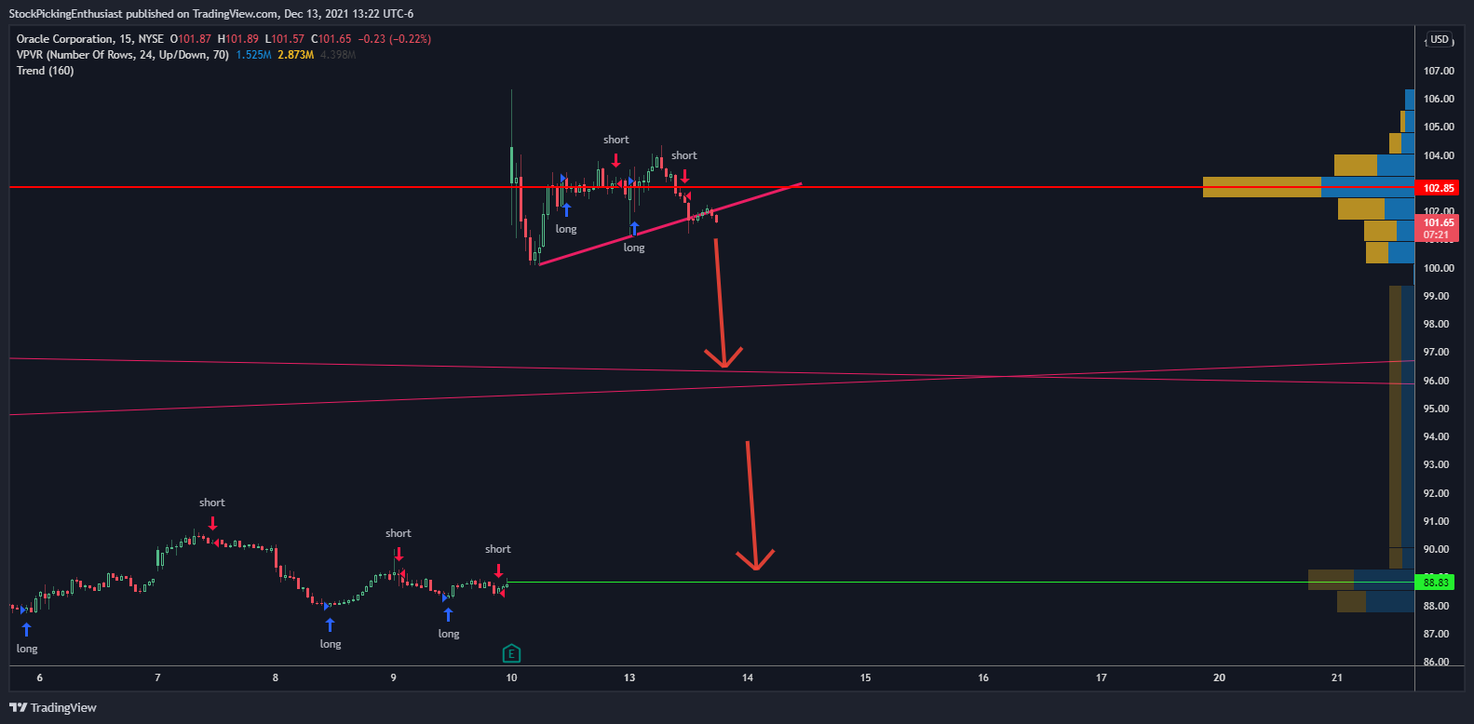The height and width of the screenshot is (724, 1474).
Task: Click date 20 on time axis
Action: 1219,677
